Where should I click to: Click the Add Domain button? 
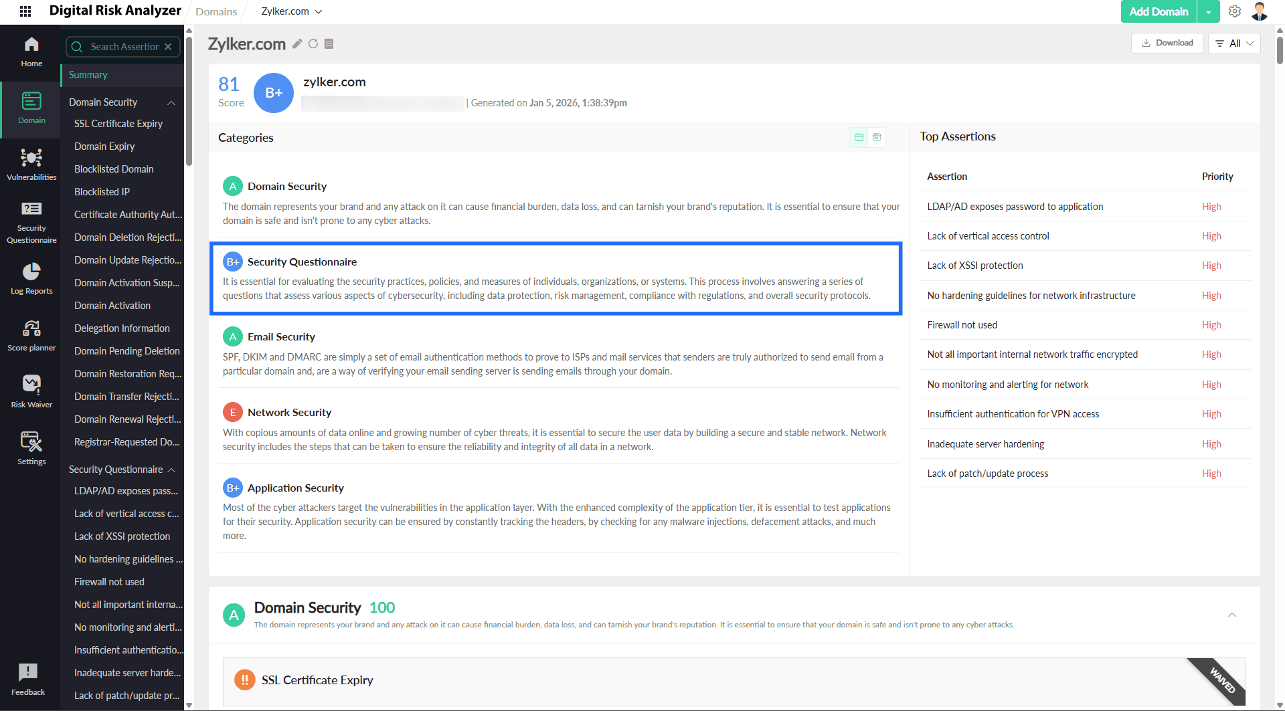(x=1158, y=11)
